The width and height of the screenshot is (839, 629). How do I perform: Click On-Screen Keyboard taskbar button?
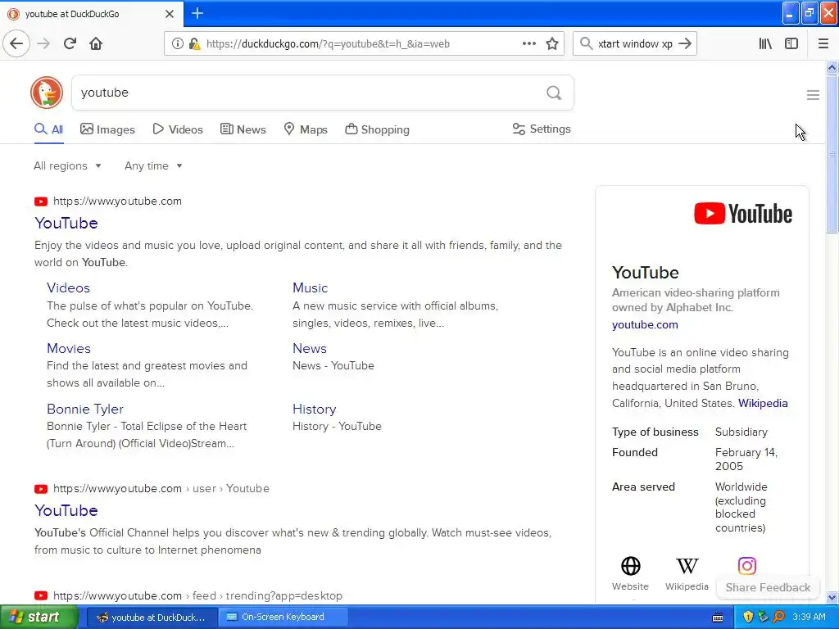click(x=283, y=617)
